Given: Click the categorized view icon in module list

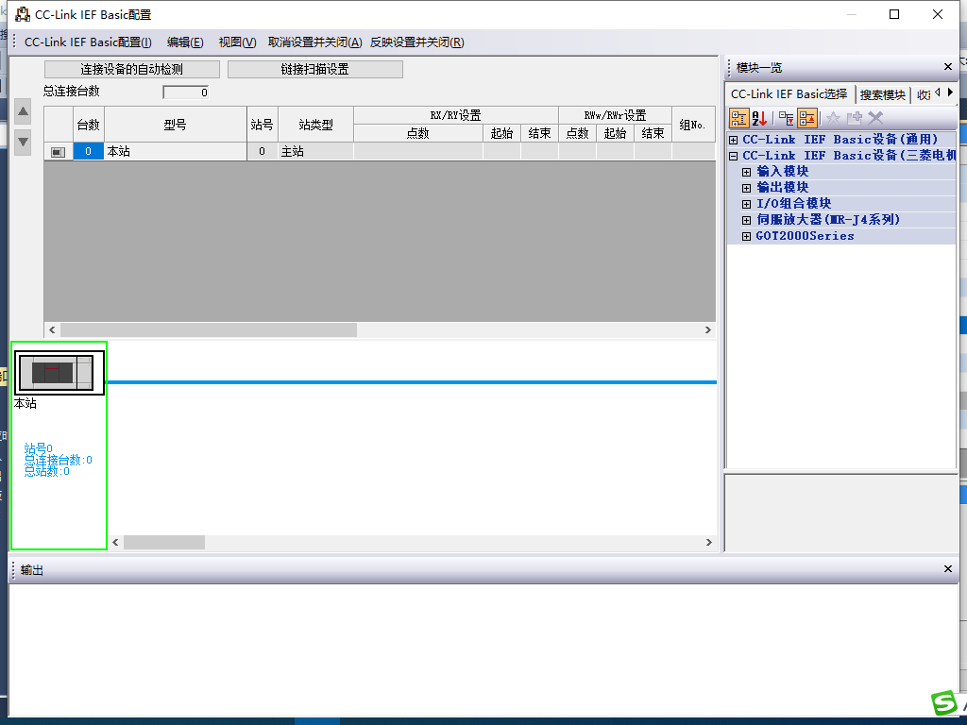Looking at the screenshot, I should (739, 118).
